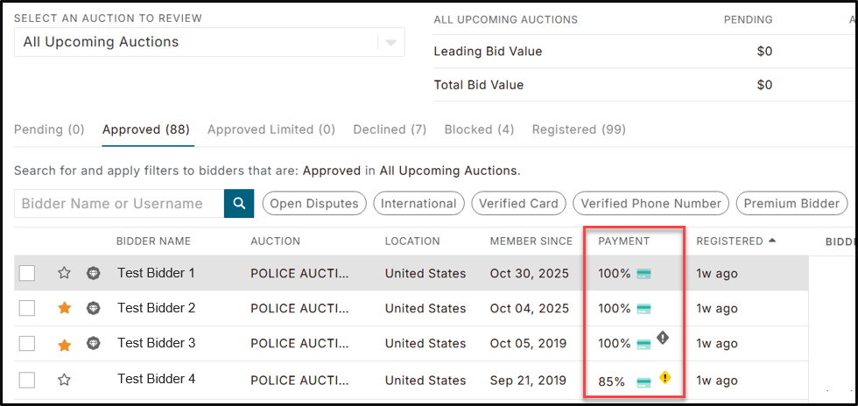This screenshot has height=406, width=858.
Task: Click dark alert icon for Test Bidder 3
Action: point(663,338)
